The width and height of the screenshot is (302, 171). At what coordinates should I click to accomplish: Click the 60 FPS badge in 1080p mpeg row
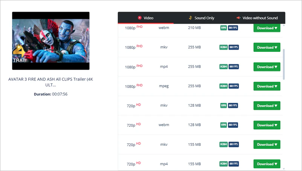234,86
